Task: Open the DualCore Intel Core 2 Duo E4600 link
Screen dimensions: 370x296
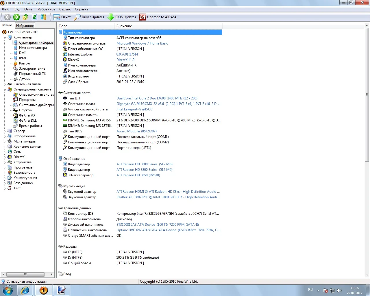Action: [157, 98]
